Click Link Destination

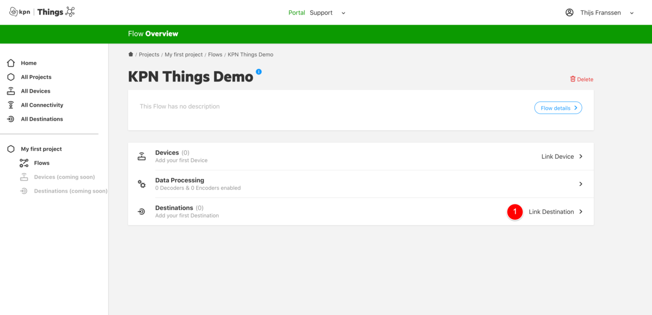point(556,212)
